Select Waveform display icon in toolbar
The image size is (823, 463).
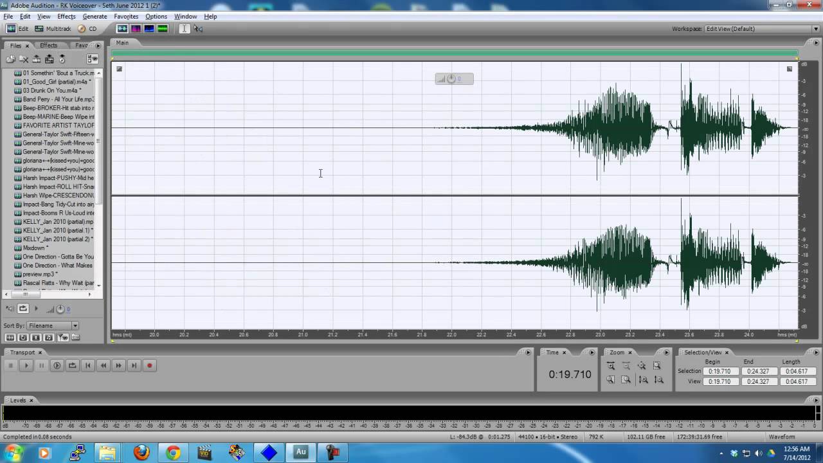[122, 29]
